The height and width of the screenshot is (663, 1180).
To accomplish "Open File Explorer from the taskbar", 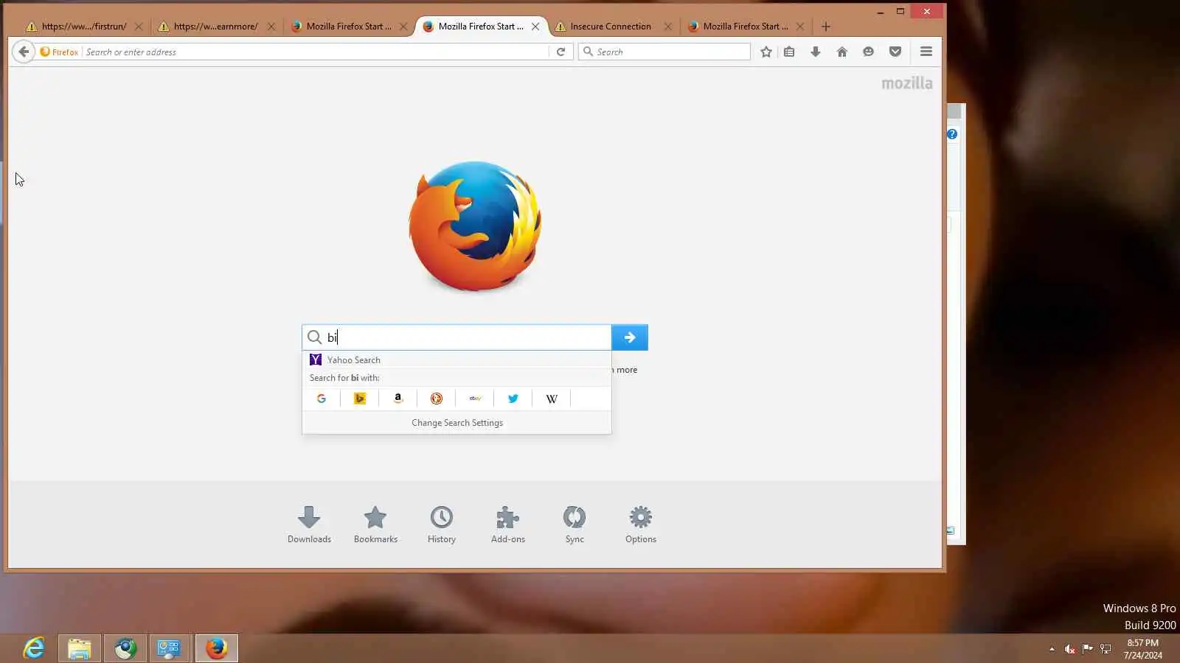I will coord(80,648).
